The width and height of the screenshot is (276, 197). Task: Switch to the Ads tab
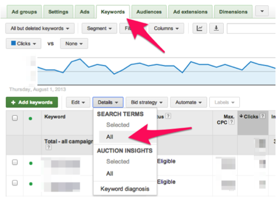click(85, 12)
